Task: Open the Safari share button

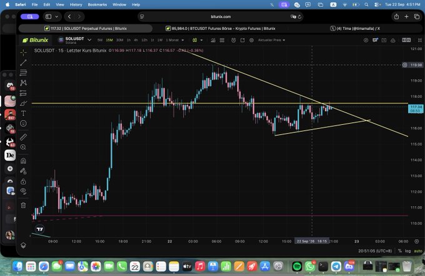Action: (x=396, y=16)
